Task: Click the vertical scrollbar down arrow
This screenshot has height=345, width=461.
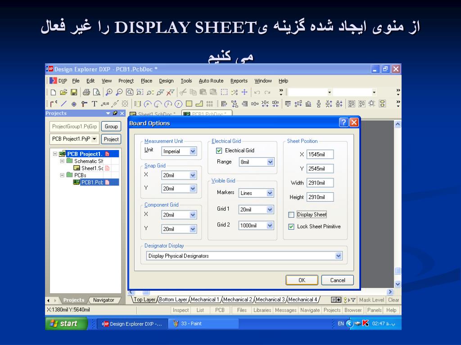Action: [x=398, y=284]
